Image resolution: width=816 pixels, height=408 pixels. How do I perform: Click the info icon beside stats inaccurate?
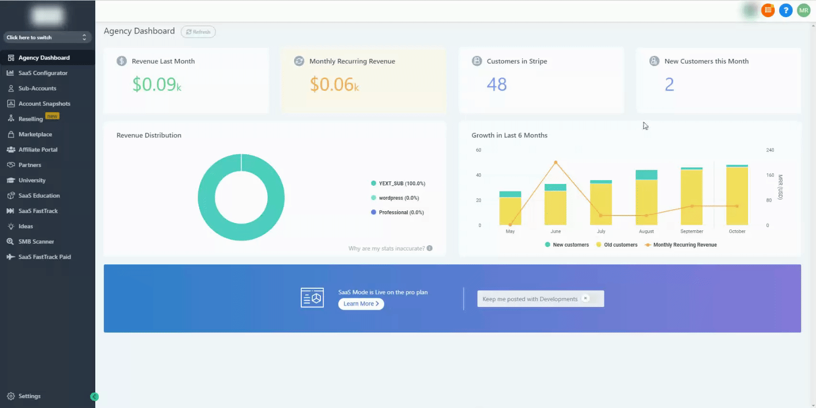430,248
